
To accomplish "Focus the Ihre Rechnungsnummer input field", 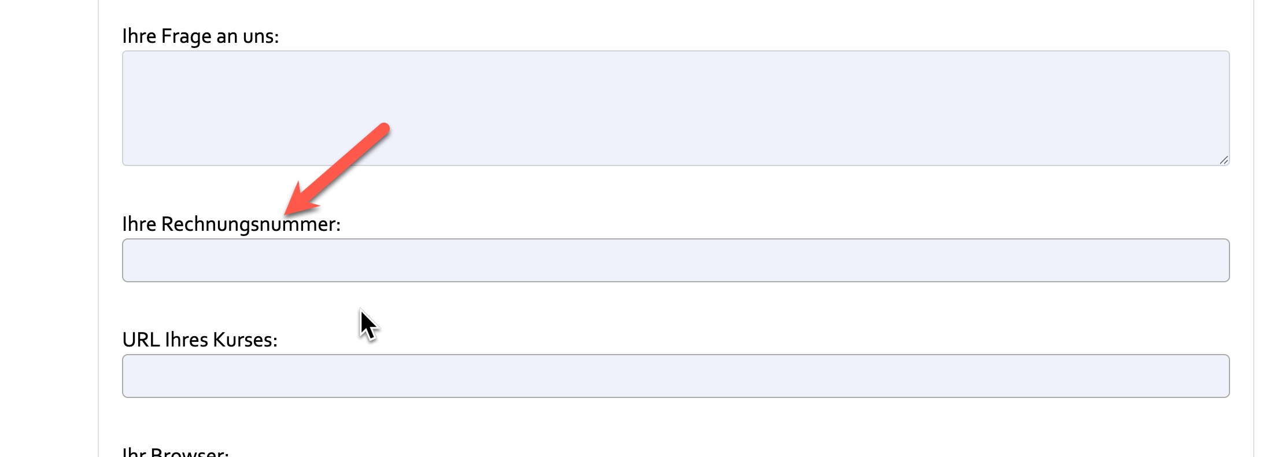I will click(675, 260).
